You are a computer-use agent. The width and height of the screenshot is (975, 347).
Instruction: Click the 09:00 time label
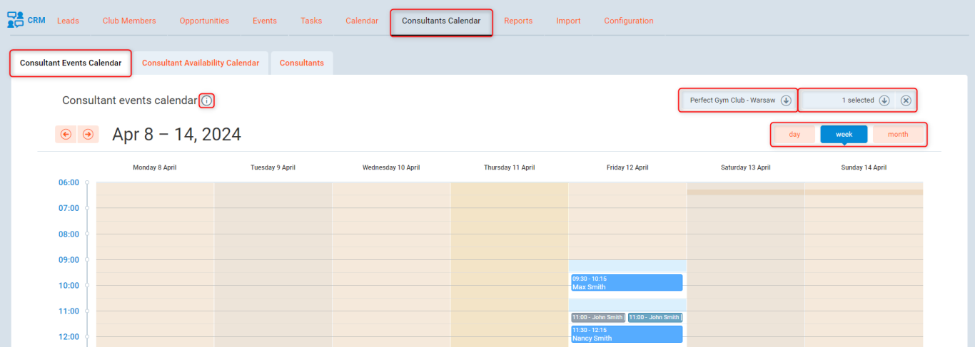(69, 259)
